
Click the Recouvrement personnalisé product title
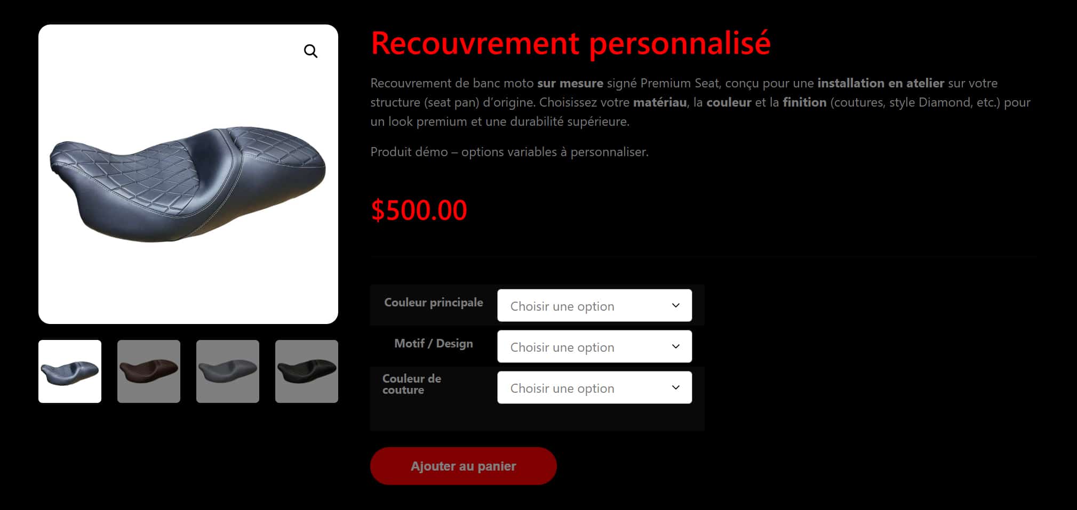click(x=570, y=44)
